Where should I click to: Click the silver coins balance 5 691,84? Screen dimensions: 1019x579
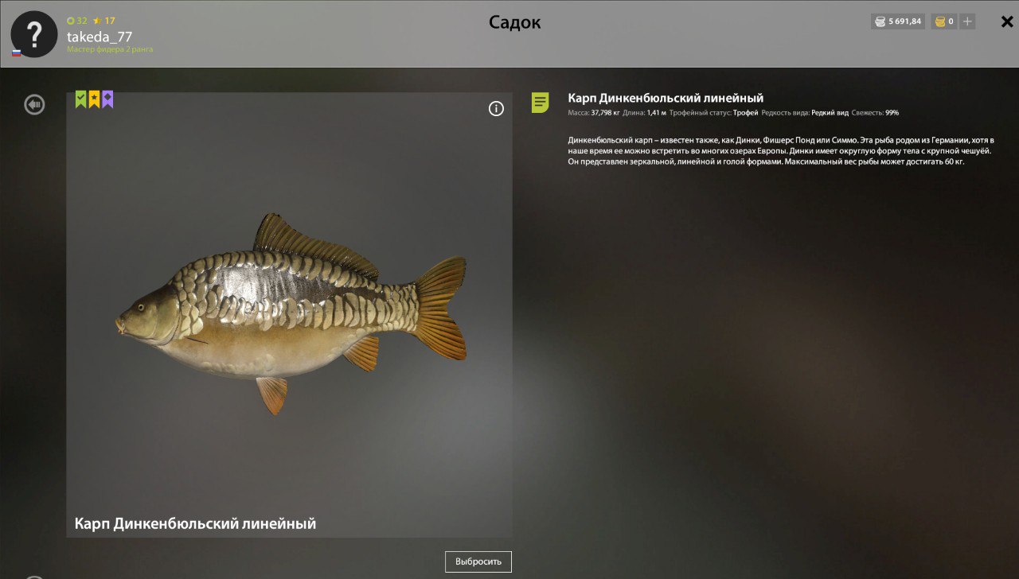point(898,21)
